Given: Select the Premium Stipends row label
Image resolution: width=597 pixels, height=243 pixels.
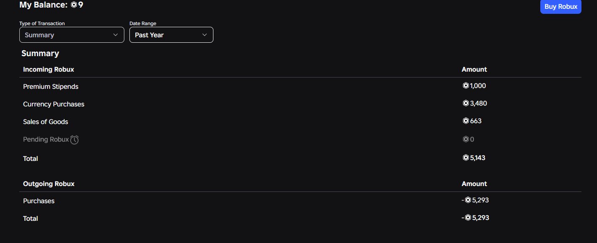Looking at the screenshot, I should click(51, 87).
